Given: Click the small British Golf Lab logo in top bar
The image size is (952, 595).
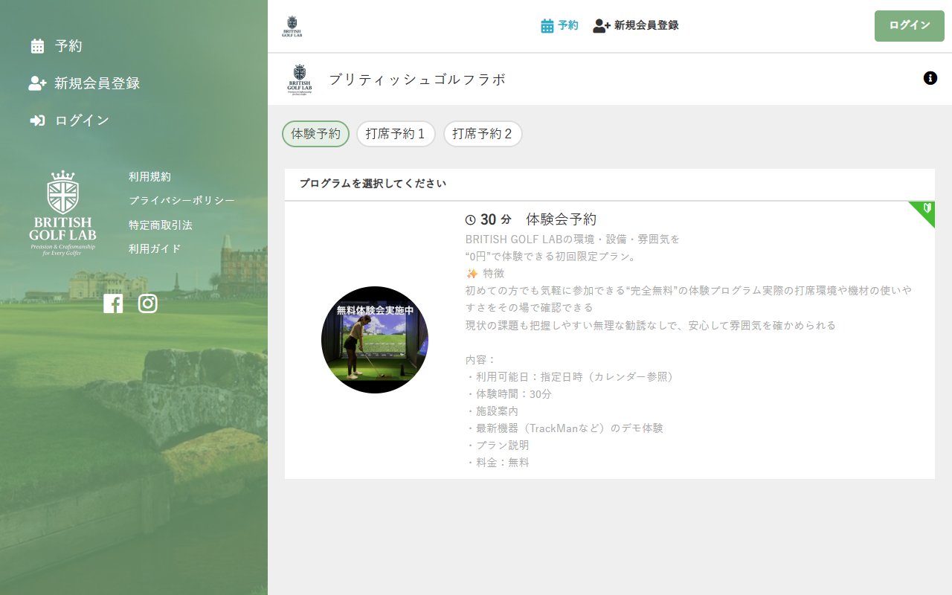Looking at the screenshot, I should 292,27.
